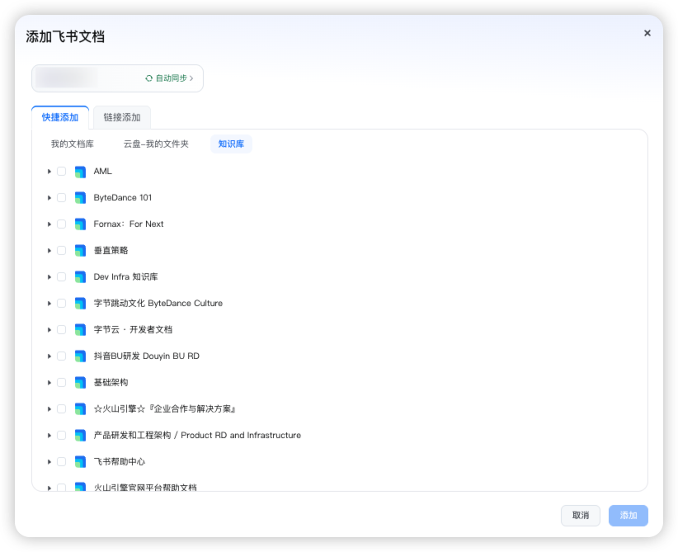Viewport: 678px width, 552px height.
Task: Click the 添加 button
Action: coord(629,515)
